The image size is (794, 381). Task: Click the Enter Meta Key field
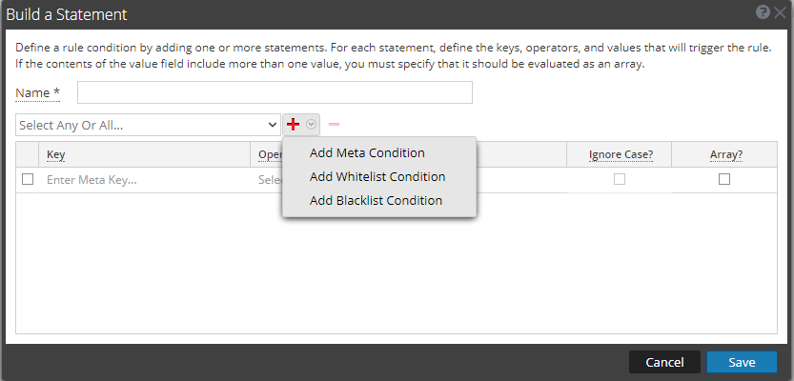click(x=143, y=179)
